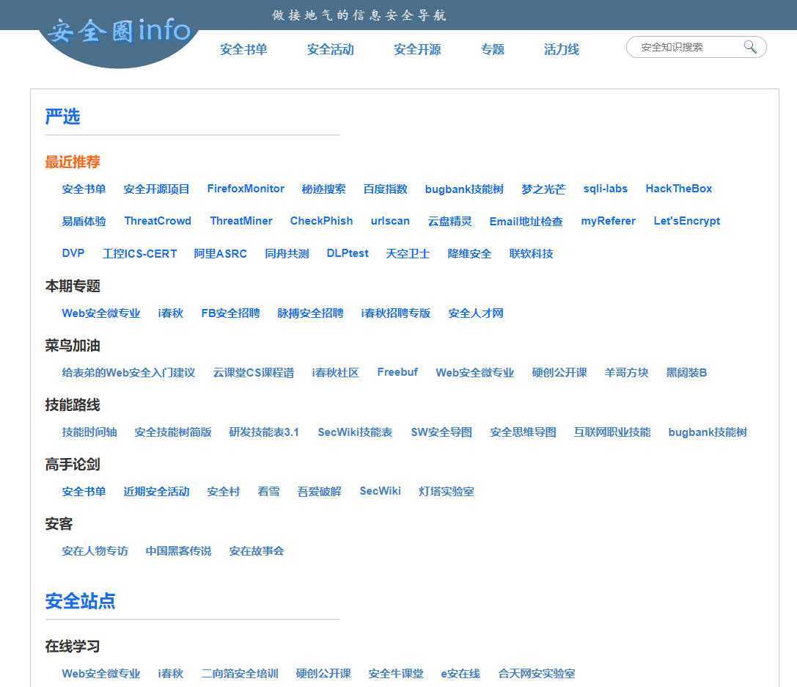
Task: Open the 梦之光芒 link
Action: point(543,189)
